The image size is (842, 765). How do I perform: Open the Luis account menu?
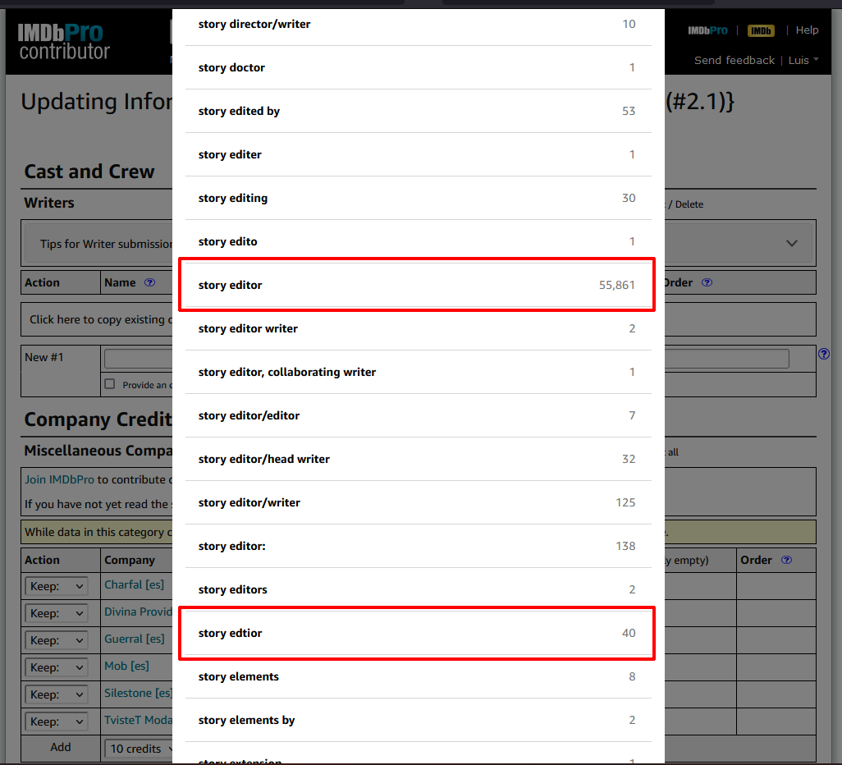pos(803,60)
